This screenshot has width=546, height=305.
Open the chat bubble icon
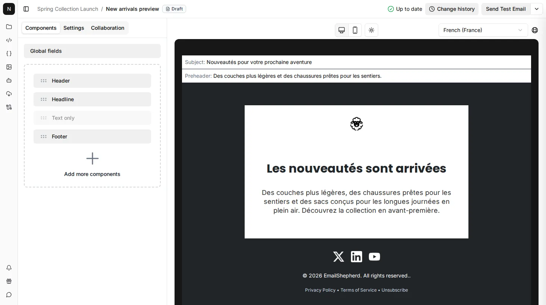click(9, 295)
